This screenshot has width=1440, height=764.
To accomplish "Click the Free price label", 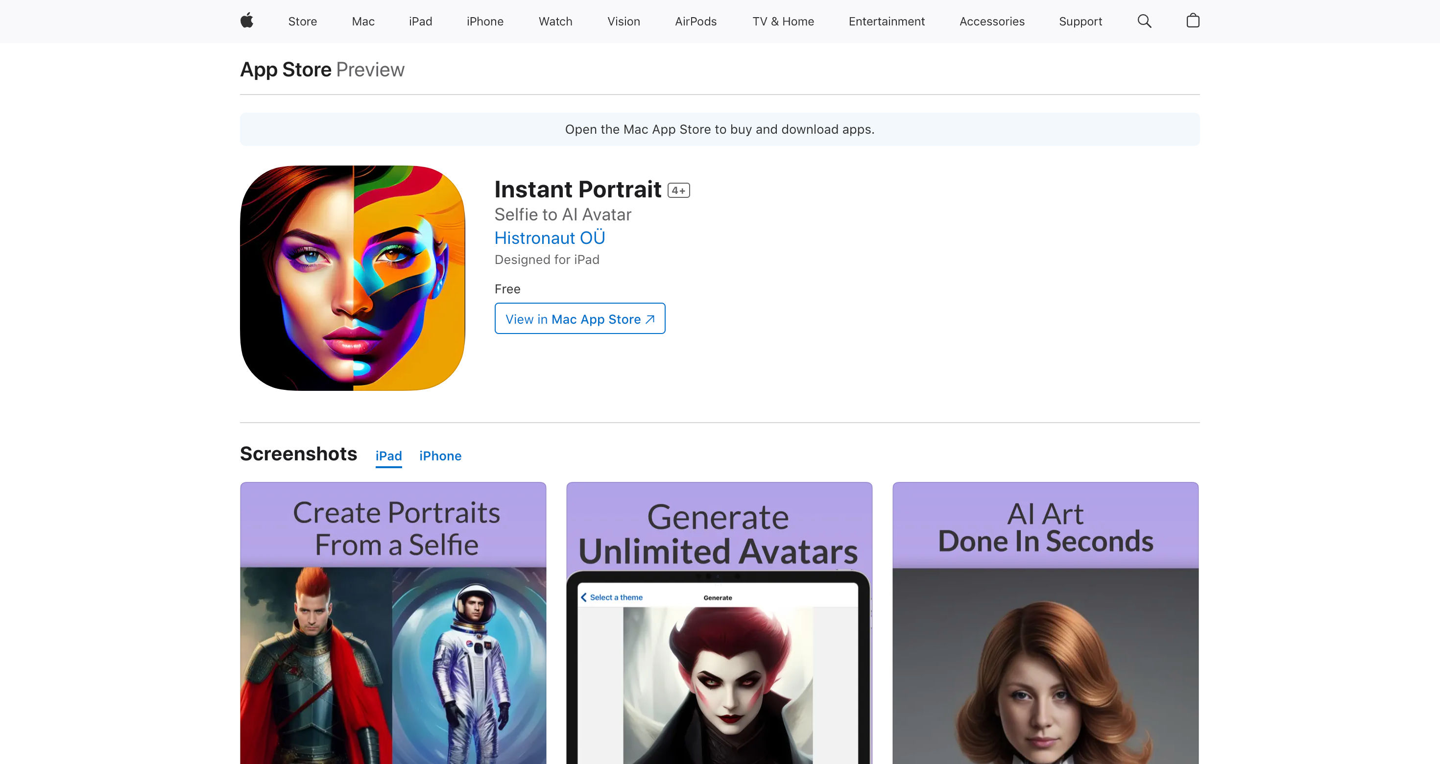I will click(x=507, y=289).
